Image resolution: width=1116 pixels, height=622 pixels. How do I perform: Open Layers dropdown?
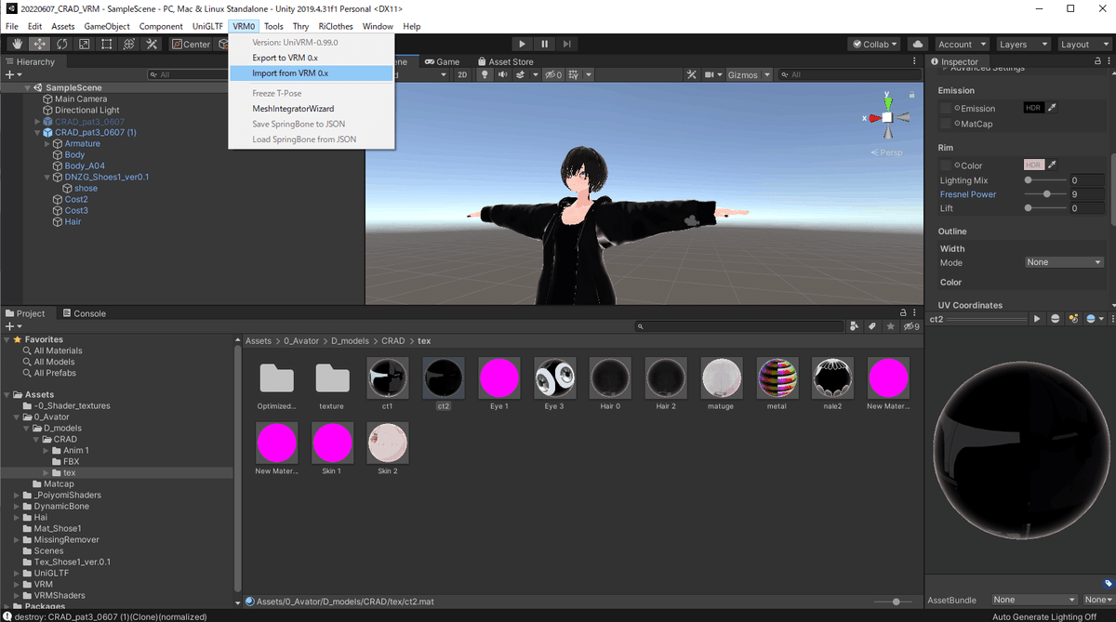point(1021,44)
